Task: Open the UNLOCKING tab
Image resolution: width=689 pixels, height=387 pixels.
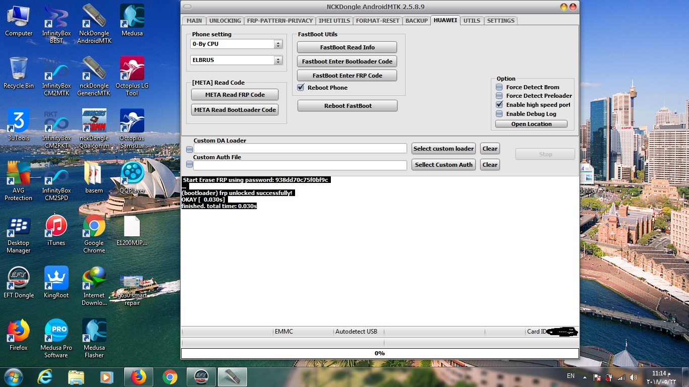Action: click(225, 21)
